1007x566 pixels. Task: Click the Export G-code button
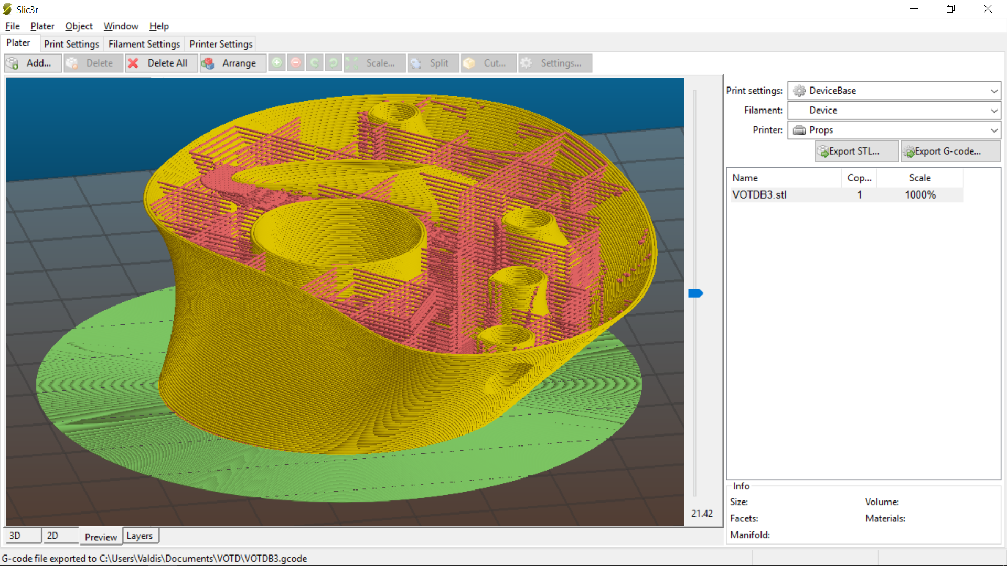click(950, 151)
